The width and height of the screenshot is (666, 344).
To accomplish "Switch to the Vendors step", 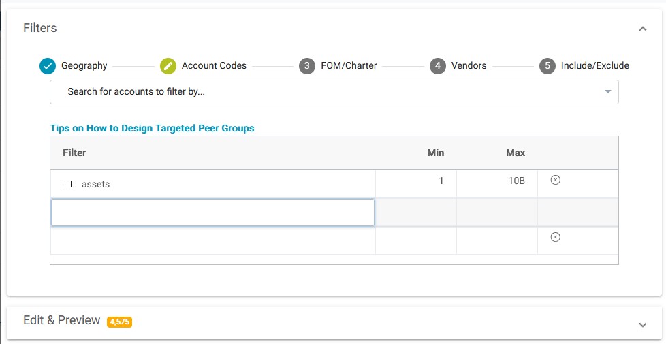I will pos(469,66).
